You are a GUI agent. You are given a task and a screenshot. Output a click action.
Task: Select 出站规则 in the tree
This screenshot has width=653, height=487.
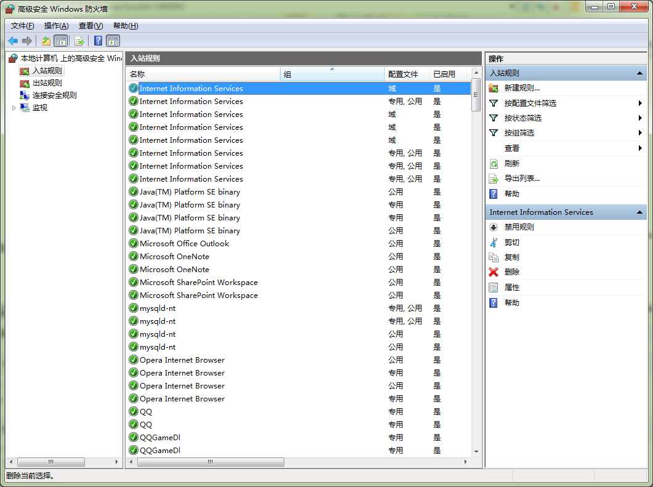47,83
